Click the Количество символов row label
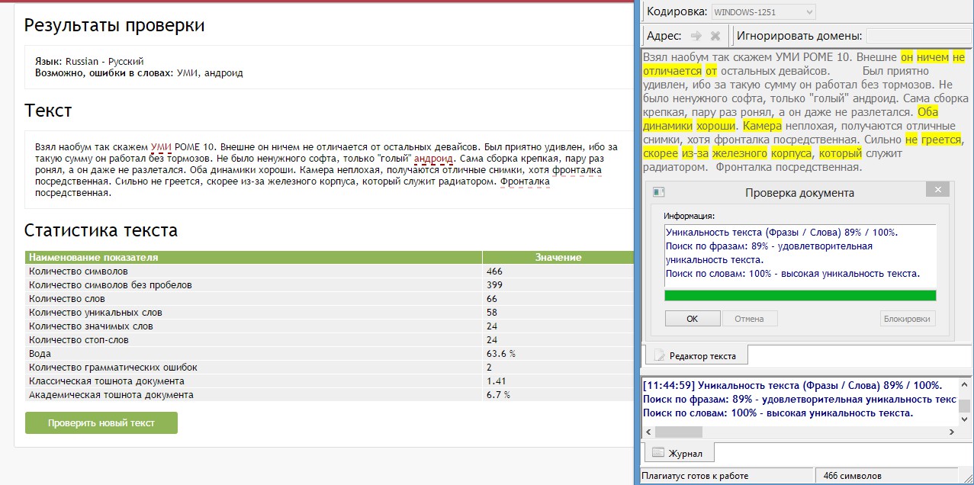The width and height of the screenshot is (974, 485). click(79, 271)
